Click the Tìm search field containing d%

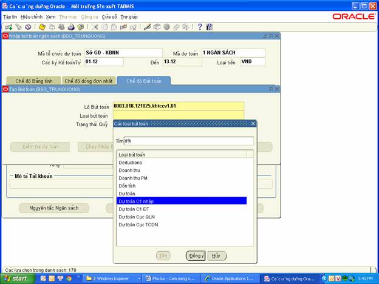[x=189, y=141]
